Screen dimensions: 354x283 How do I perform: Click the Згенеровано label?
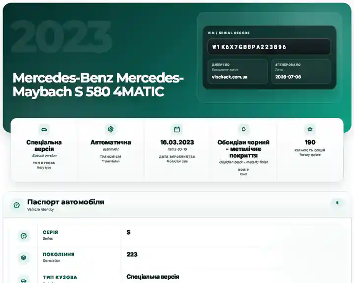coord(288,65)
